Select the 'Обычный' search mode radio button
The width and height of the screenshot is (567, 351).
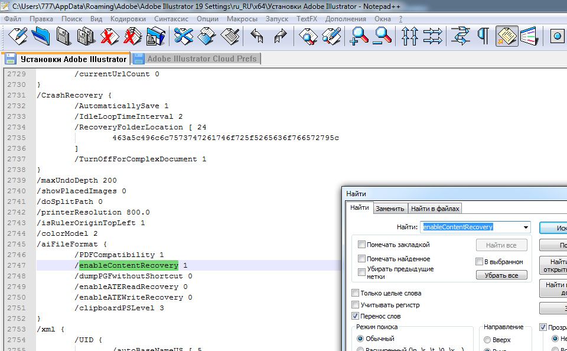pos(360,339)
